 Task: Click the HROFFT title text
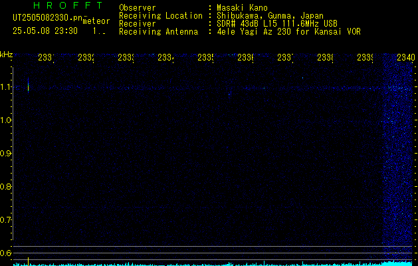coord(68,5)
